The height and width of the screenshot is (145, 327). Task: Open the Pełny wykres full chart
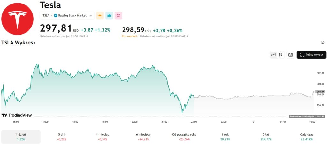click(311, 55)
